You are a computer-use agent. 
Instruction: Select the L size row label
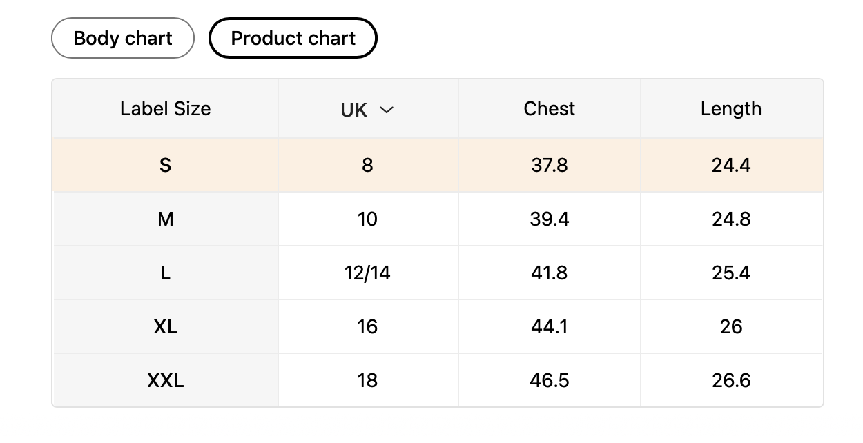pyautogui.click(x=165, y=273)
